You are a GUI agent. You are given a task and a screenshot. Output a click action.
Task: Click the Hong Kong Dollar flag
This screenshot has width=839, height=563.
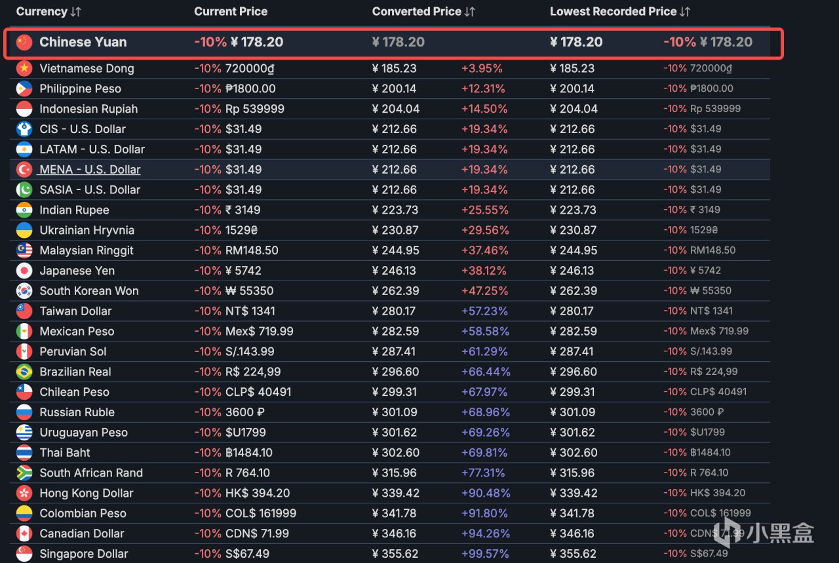(24, 493)
